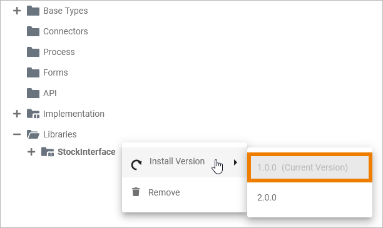Click the open Libraries folder icon
Viewport: 383px width, 228px height.
pyautogui.click(x=33, y=134)
